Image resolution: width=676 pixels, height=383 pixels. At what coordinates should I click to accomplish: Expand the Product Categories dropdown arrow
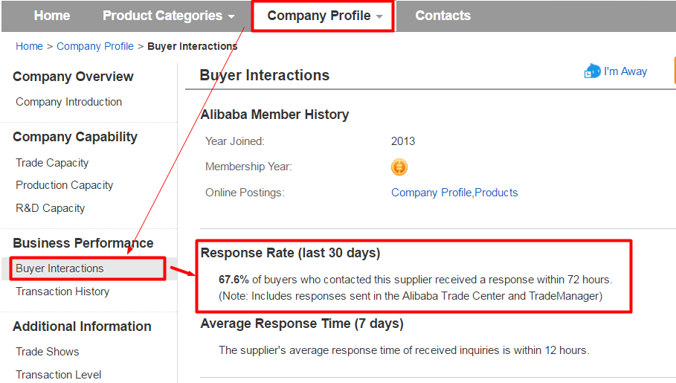click(231, 16)
